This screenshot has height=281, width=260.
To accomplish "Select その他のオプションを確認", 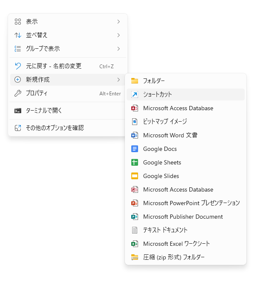I will pos(55,128).
